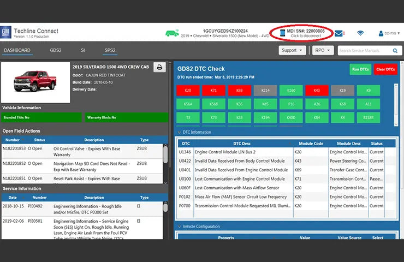Click the MDI device icon to disconnect
This screenshot has height=262, width=404.
[282, 33]
